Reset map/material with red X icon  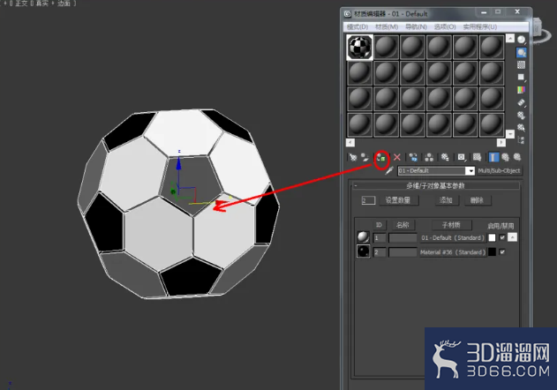coord(397,157)
